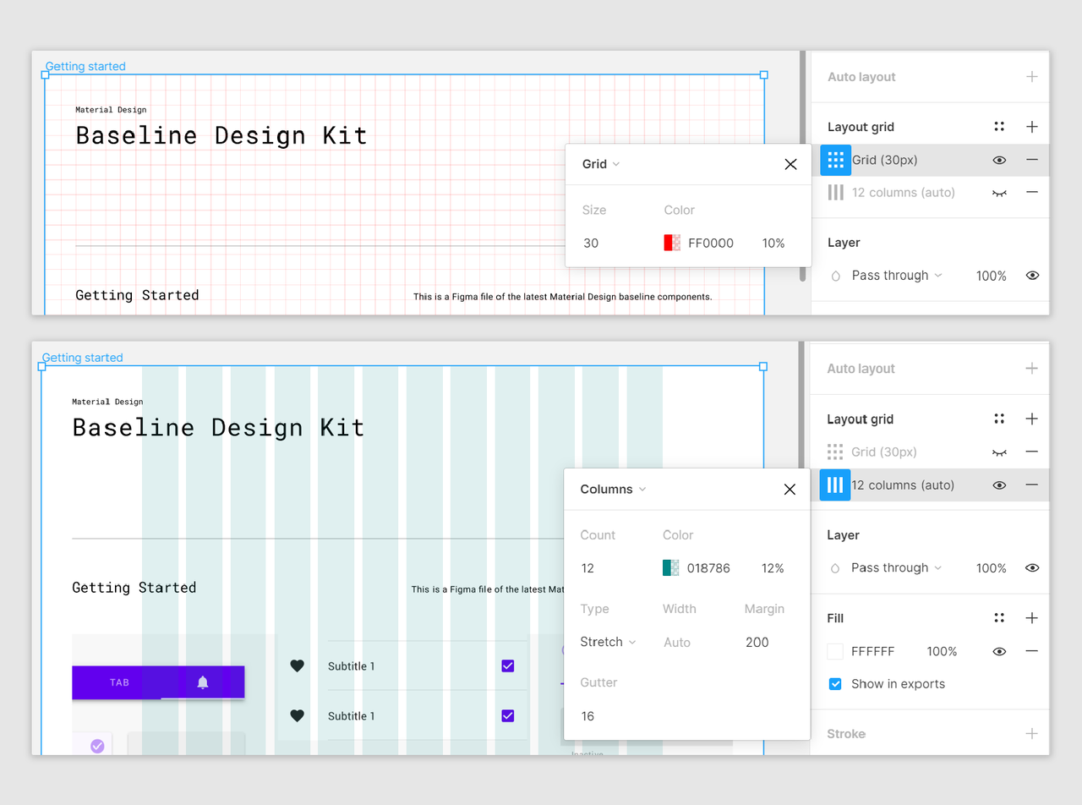
Task: Click heart icon in second Subtitle 1 row
Action: pos(297,716)
